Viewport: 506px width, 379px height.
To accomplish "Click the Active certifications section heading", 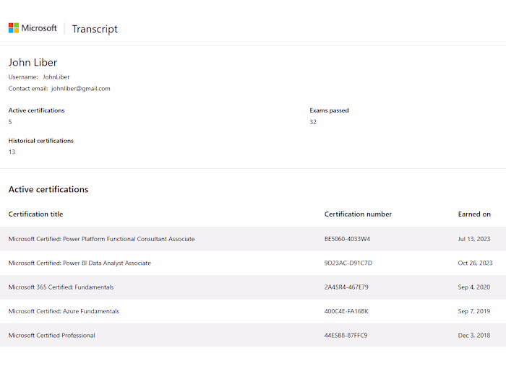I will [x=48, y=190].
